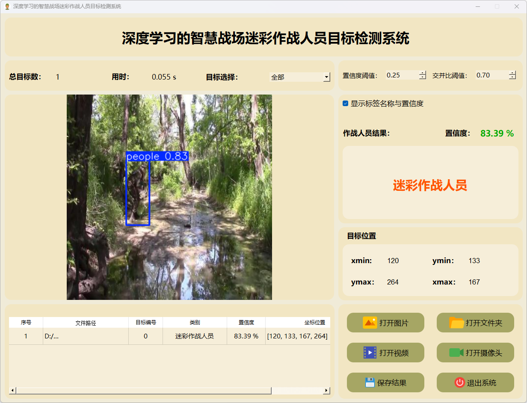
Task: Increase IoU threshold with up arrow
Action: pos(512,73)
